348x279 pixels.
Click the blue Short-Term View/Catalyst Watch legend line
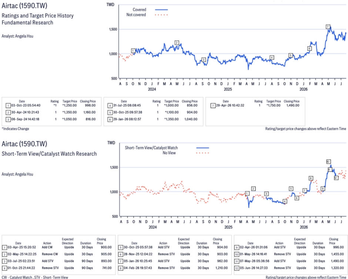pyautogui.click(x=203, y=148)
